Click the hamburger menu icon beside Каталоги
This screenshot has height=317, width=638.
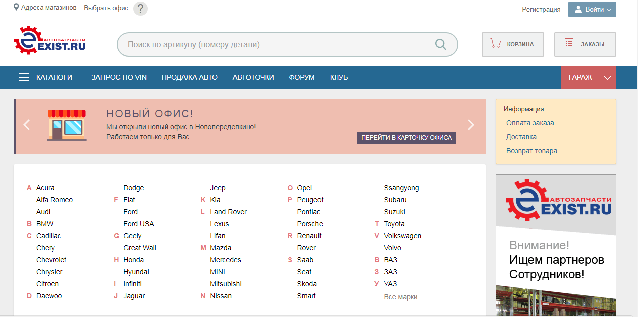tap(24, 77)
